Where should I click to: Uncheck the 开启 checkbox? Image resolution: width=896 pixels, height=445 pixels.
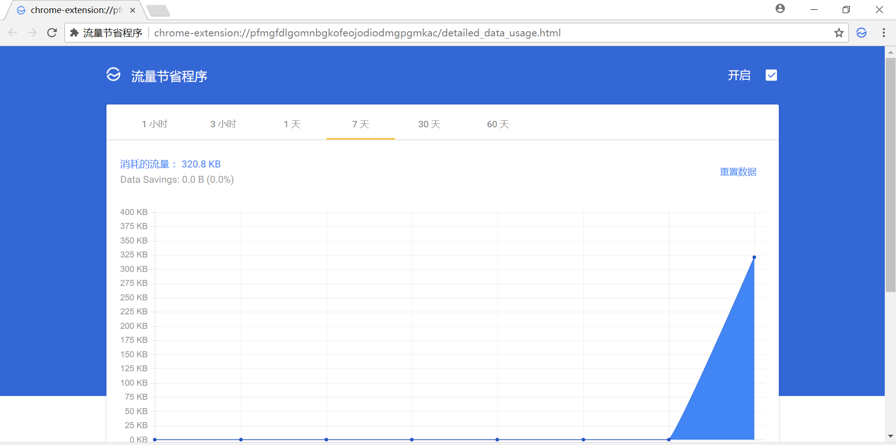pyautogui.click(x=771, y=75)
